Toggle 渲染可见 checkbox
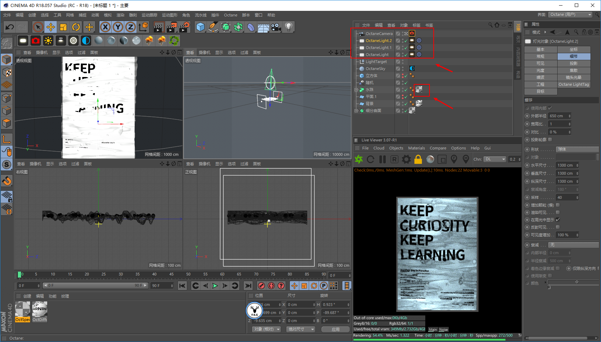Screen dimensions: 601x342 [558, 212]
